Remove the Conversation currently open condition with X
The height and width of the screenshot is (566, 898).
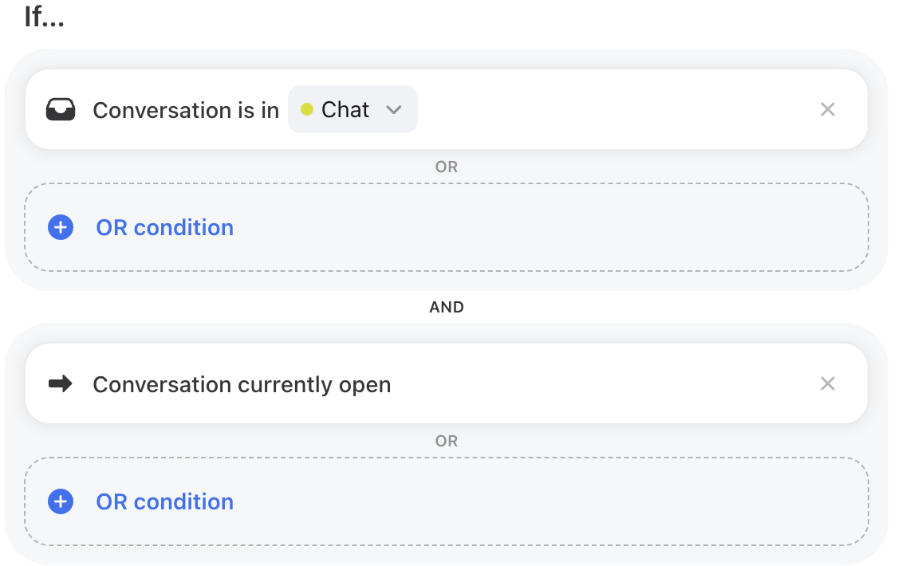click(x=828, y=383)
